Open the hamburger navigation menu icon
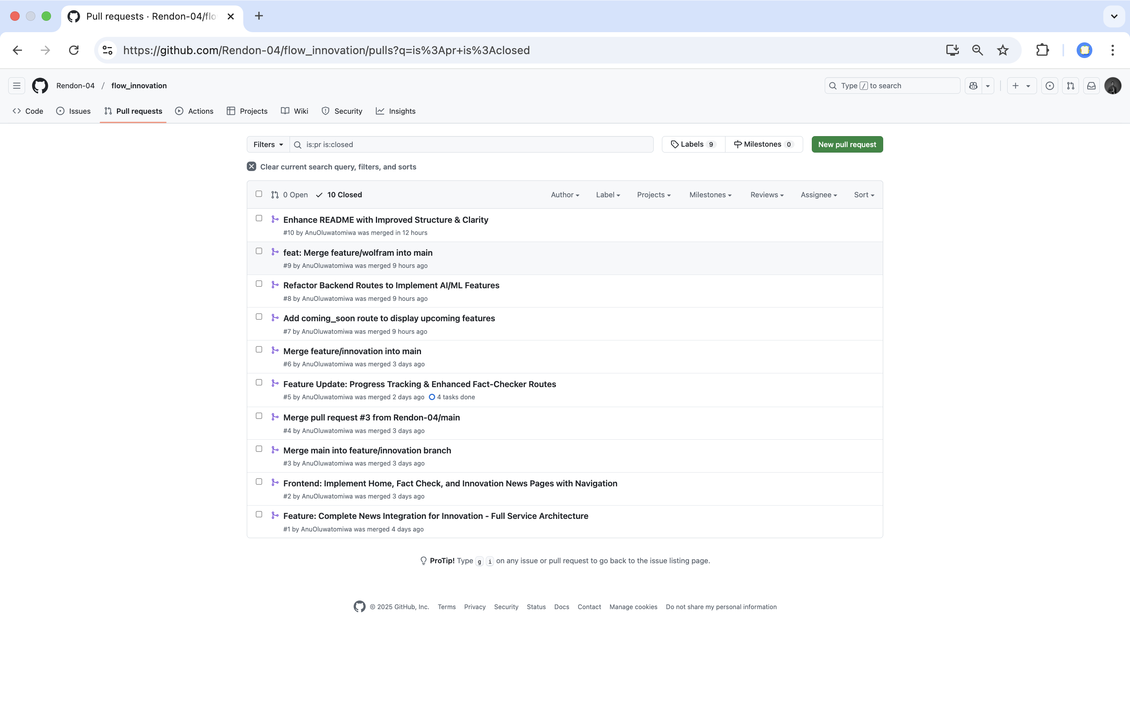This screenshot has height=706, width=1130. pos(16,86)
